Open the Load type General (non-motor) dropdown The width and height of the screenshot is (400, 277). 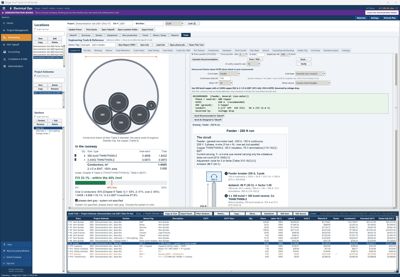(x=324, y=74)
